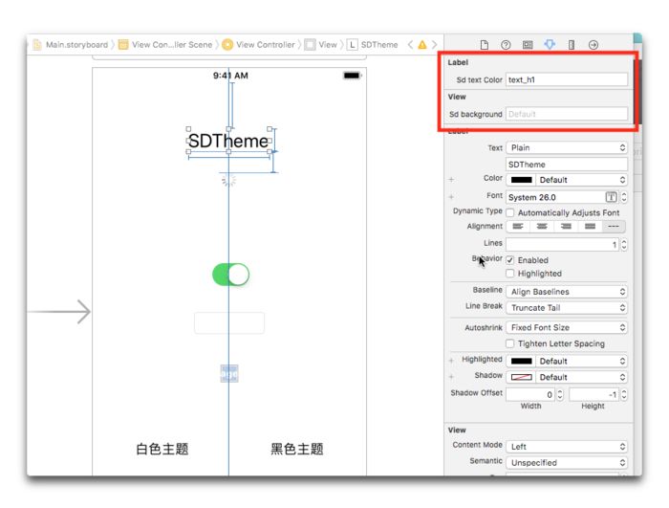The height and width of the screenshot is (508, 669).
Task: Click the black Color swatch
Action: pos(522,180)
